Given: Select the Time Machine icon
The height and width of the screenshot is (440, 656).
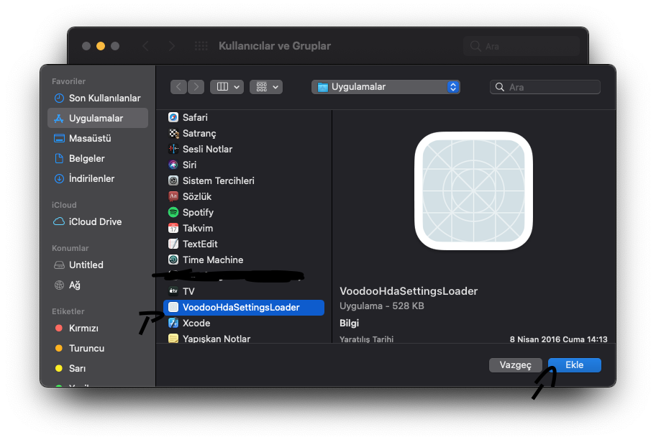Looking at the screenshot, I should [x=173, y=260].
